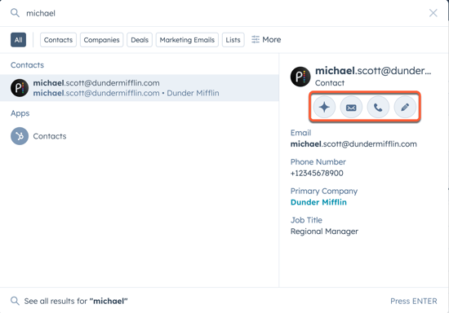Viewport: 449px width, 313px height.
Task: Filter results by Contacts
Action: coord(58,40)
